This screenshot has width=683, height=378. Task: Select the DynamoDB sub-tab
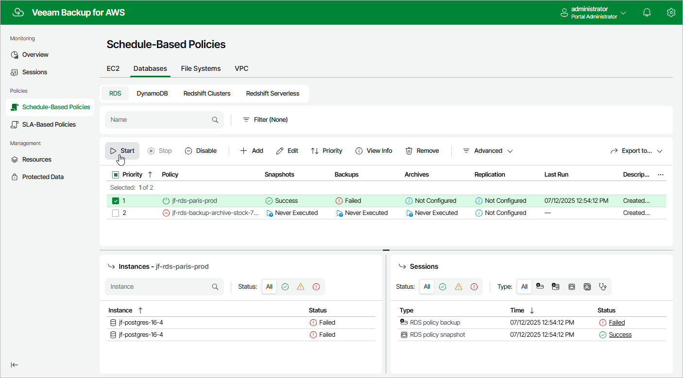click(x=152, y=94)
